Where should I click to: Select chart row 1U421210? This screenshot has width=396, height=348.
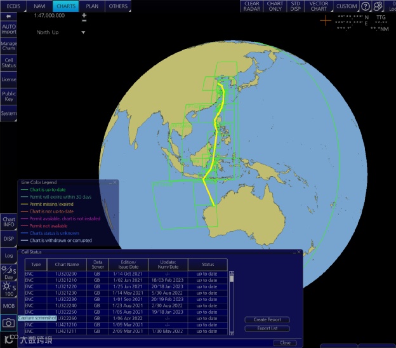coord(126,325)
